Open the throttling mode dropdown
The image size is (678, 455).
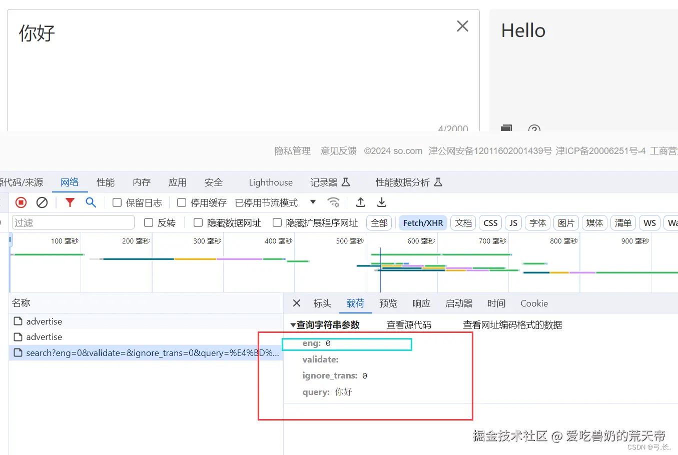tap(313, 202)
